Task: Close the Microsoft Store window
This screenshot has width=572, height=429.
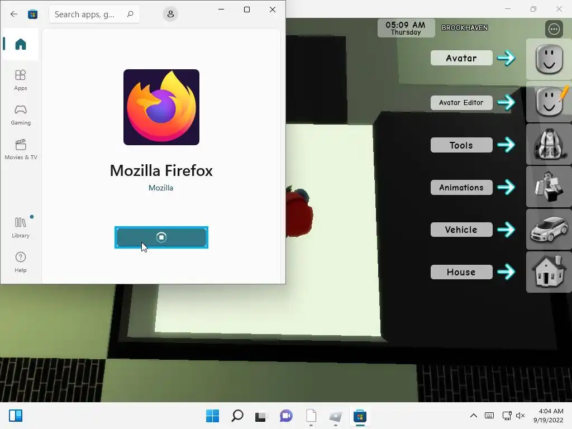Action: click(x=273, y=9)
